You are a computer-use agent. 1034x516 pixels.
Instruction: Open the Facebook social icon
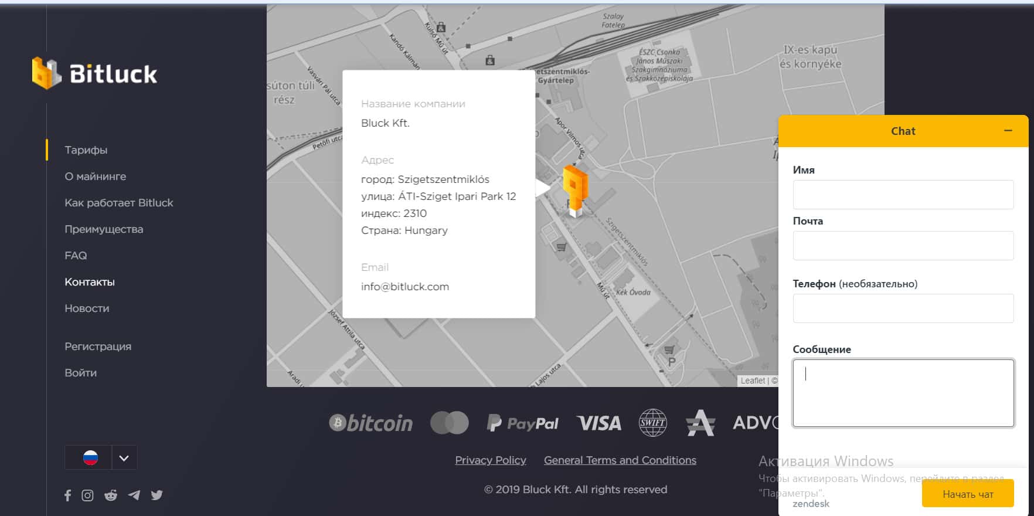coord(68,495)
